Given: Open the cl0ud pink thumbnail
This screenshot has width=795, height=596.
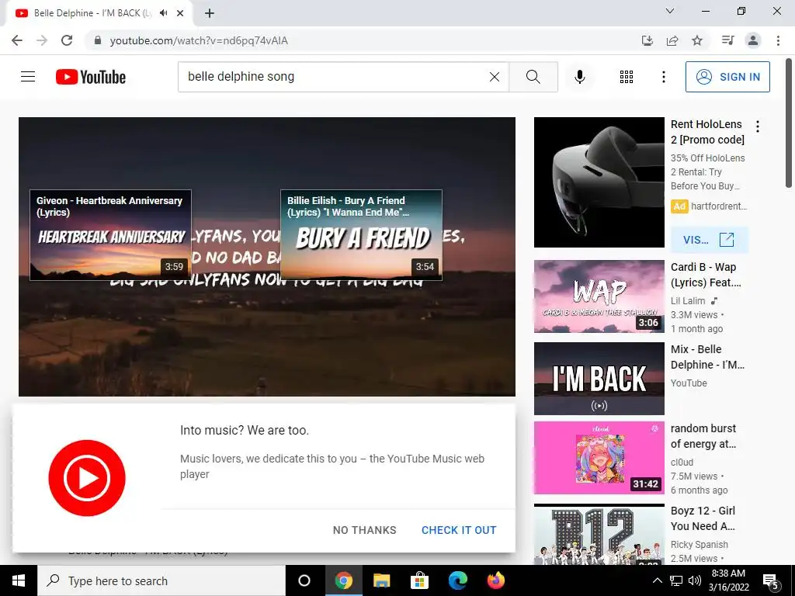Looking at the screenshot, I should pos(599,458).
